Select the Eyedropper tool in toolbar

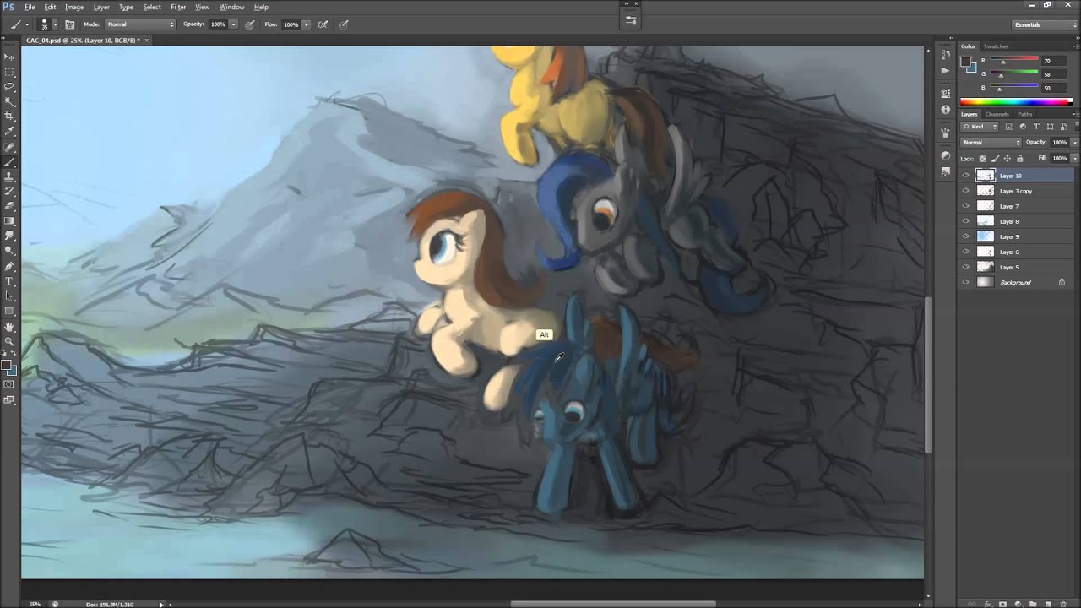coord(9,131)
